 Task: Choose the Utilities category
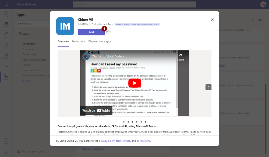click(x=27, y=65)
